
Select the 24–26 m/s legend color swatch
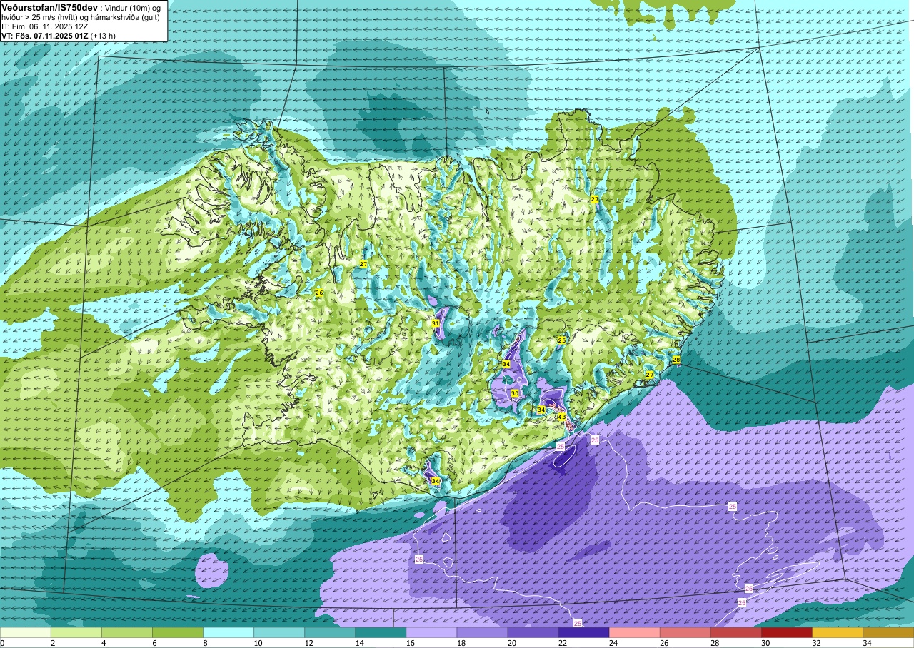634,632
